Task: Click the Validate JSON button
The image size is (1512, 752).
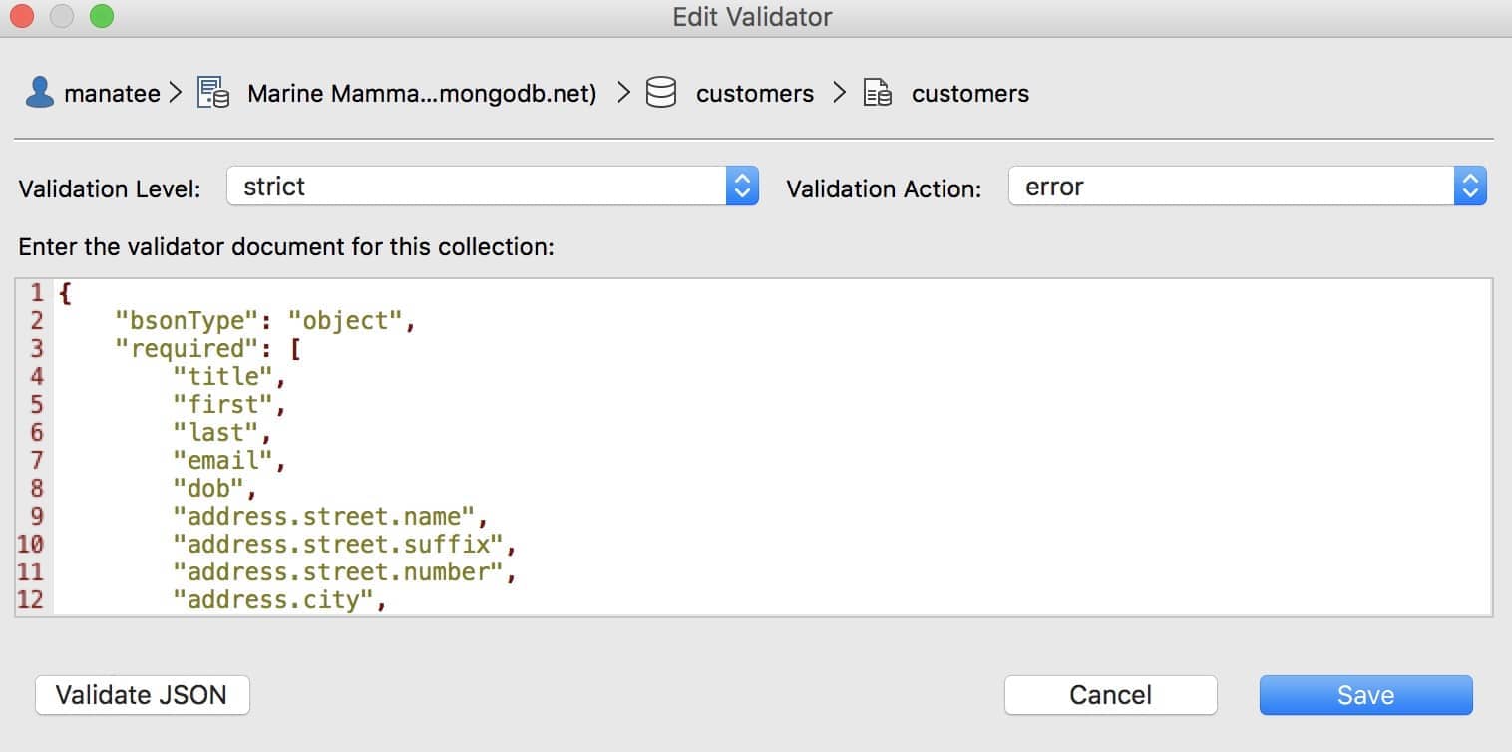Action: [x=142, y=695]
